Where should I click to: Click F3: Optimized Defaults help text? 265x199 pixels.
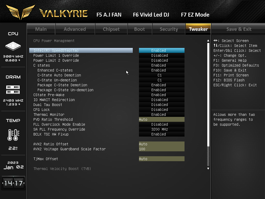(236, 65)
